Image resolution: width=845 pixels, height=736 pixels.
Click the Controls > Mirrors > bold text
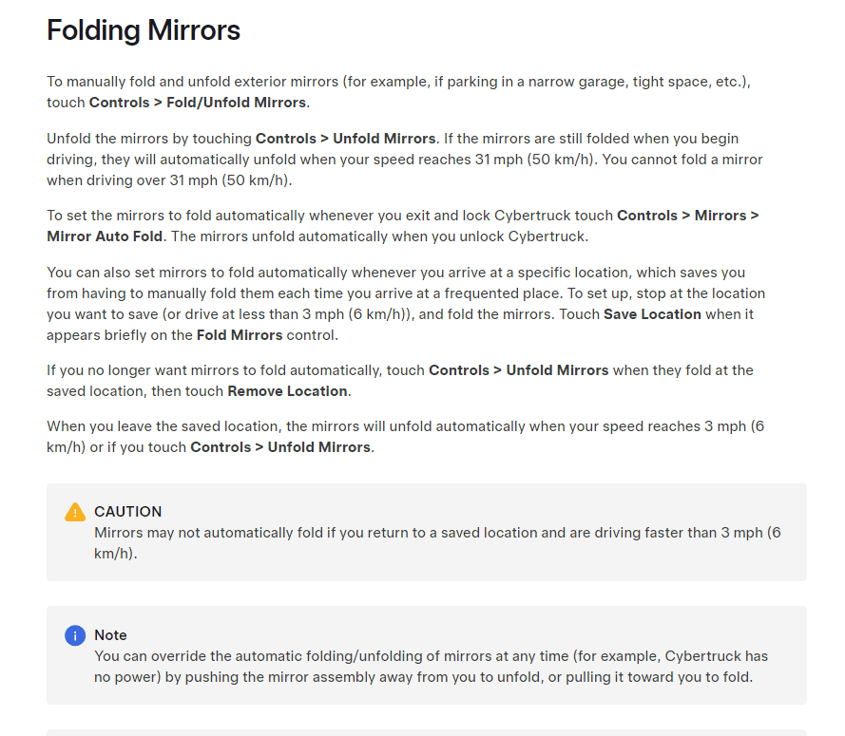click(x=687, y=216)
